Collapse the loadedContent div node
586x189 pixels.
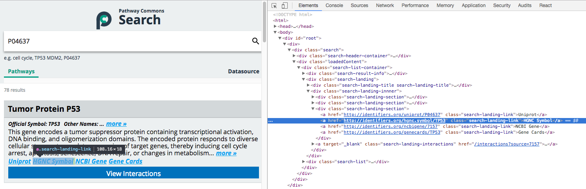pyautogui.click(x=294, y=62)
